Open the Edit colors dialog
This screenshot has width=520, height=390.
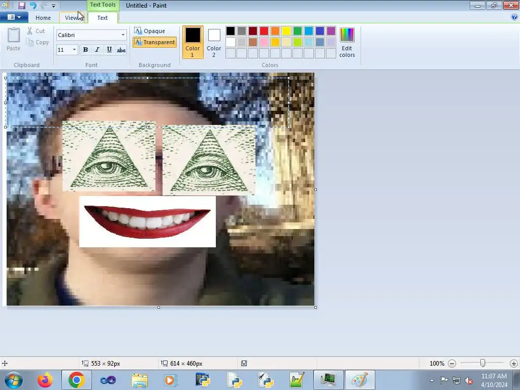[x=347, y=42]
